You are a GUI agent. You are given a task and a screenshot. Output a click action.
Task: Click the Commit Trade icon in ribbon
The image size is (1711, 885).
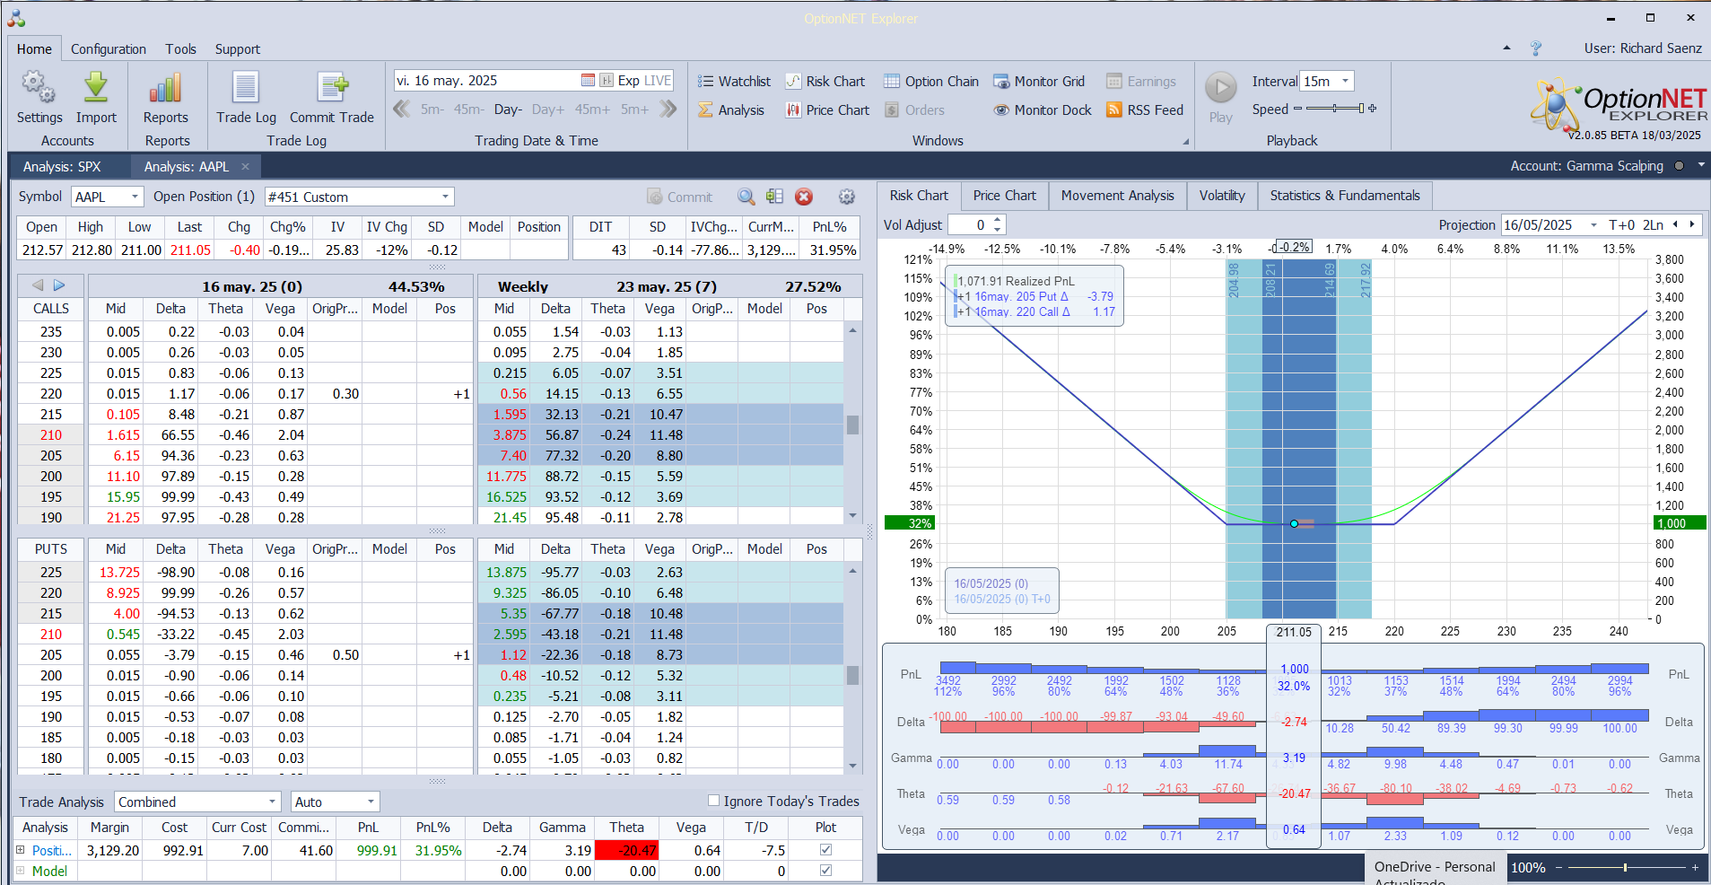click(332, 87)
